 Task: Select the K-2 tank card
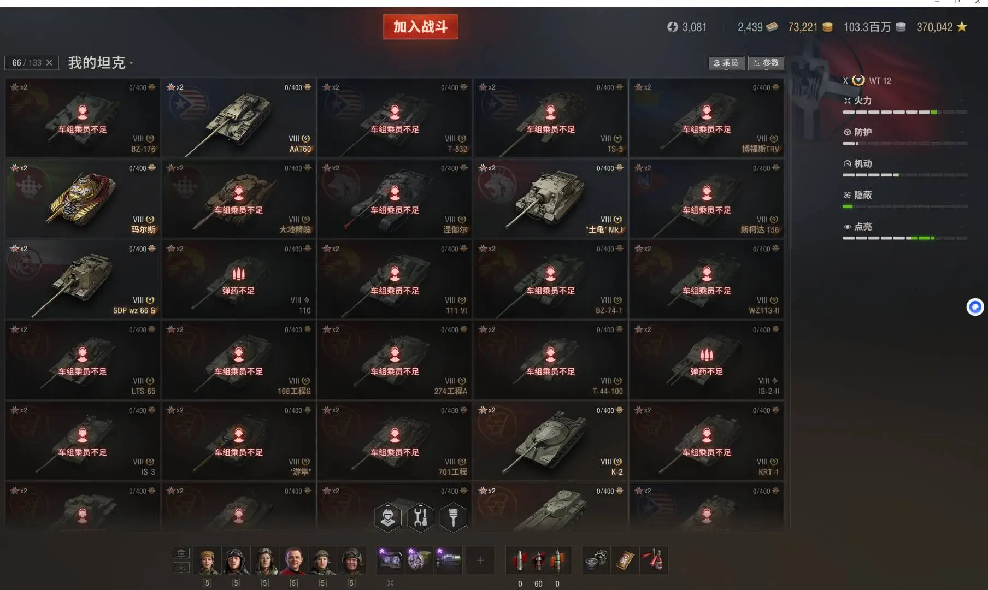pos(550,441)
